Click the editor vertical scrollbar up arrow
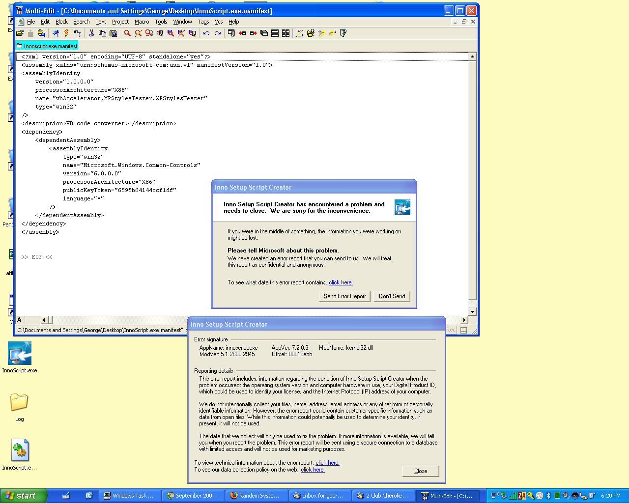This screenshot has height=503, width=629. [472, 56]
